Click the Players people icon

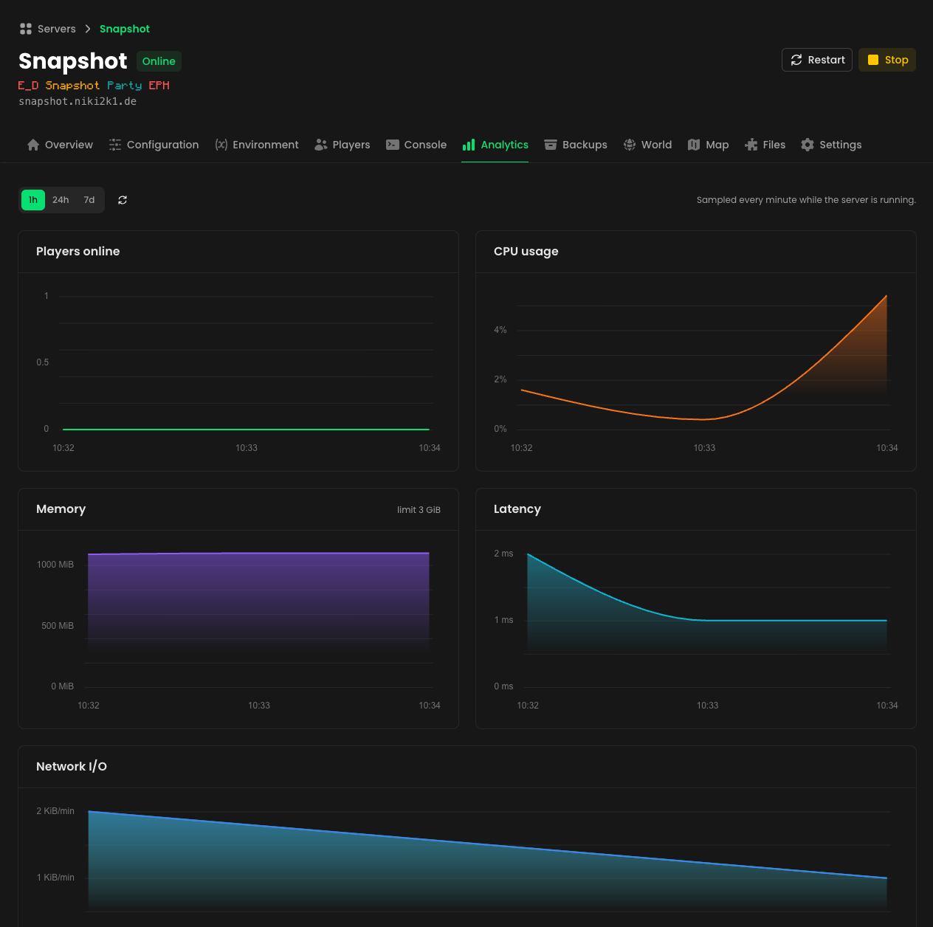(x=321, y=145)
